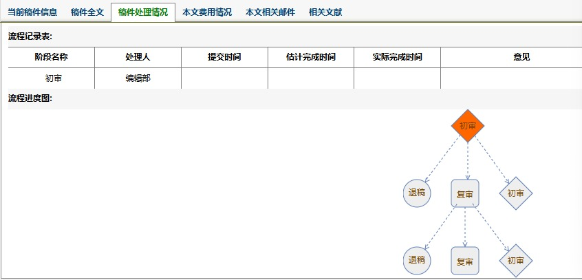Click the bottom-row 初审 diamond node
The image size is (582, 280).
[x=516, y=261]
